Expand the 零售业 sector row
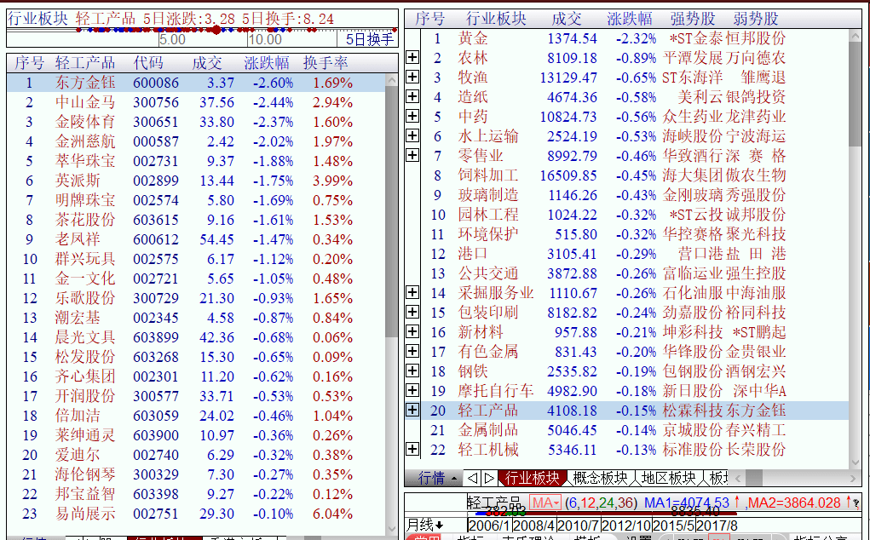Viewport: 870px width, 540px height. (412, 155)
